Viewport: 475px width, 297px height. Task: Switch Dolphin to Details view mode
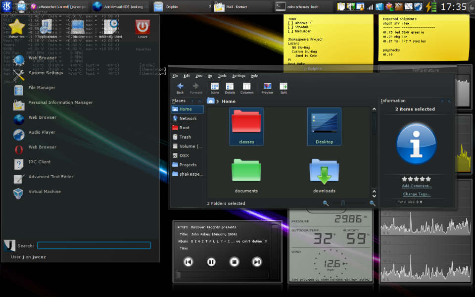coord(230,87)
